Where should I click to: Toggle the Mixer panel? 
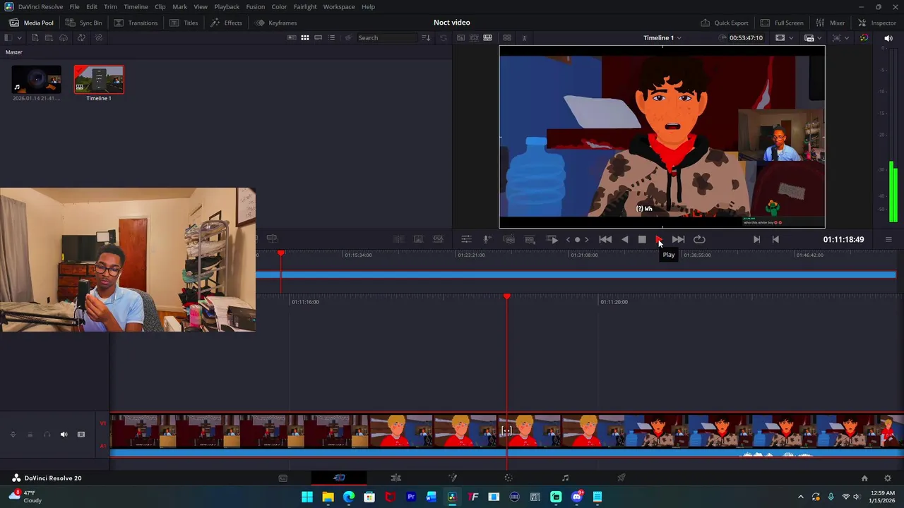coord(831,23)
